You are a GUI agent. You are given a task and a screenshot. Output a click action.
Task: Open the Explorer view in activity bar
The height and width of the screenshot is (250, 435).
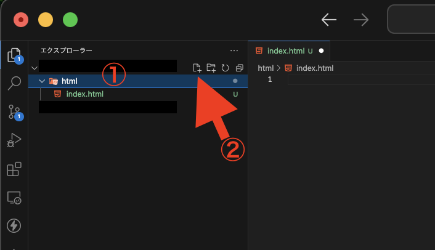tap(14, 55)
